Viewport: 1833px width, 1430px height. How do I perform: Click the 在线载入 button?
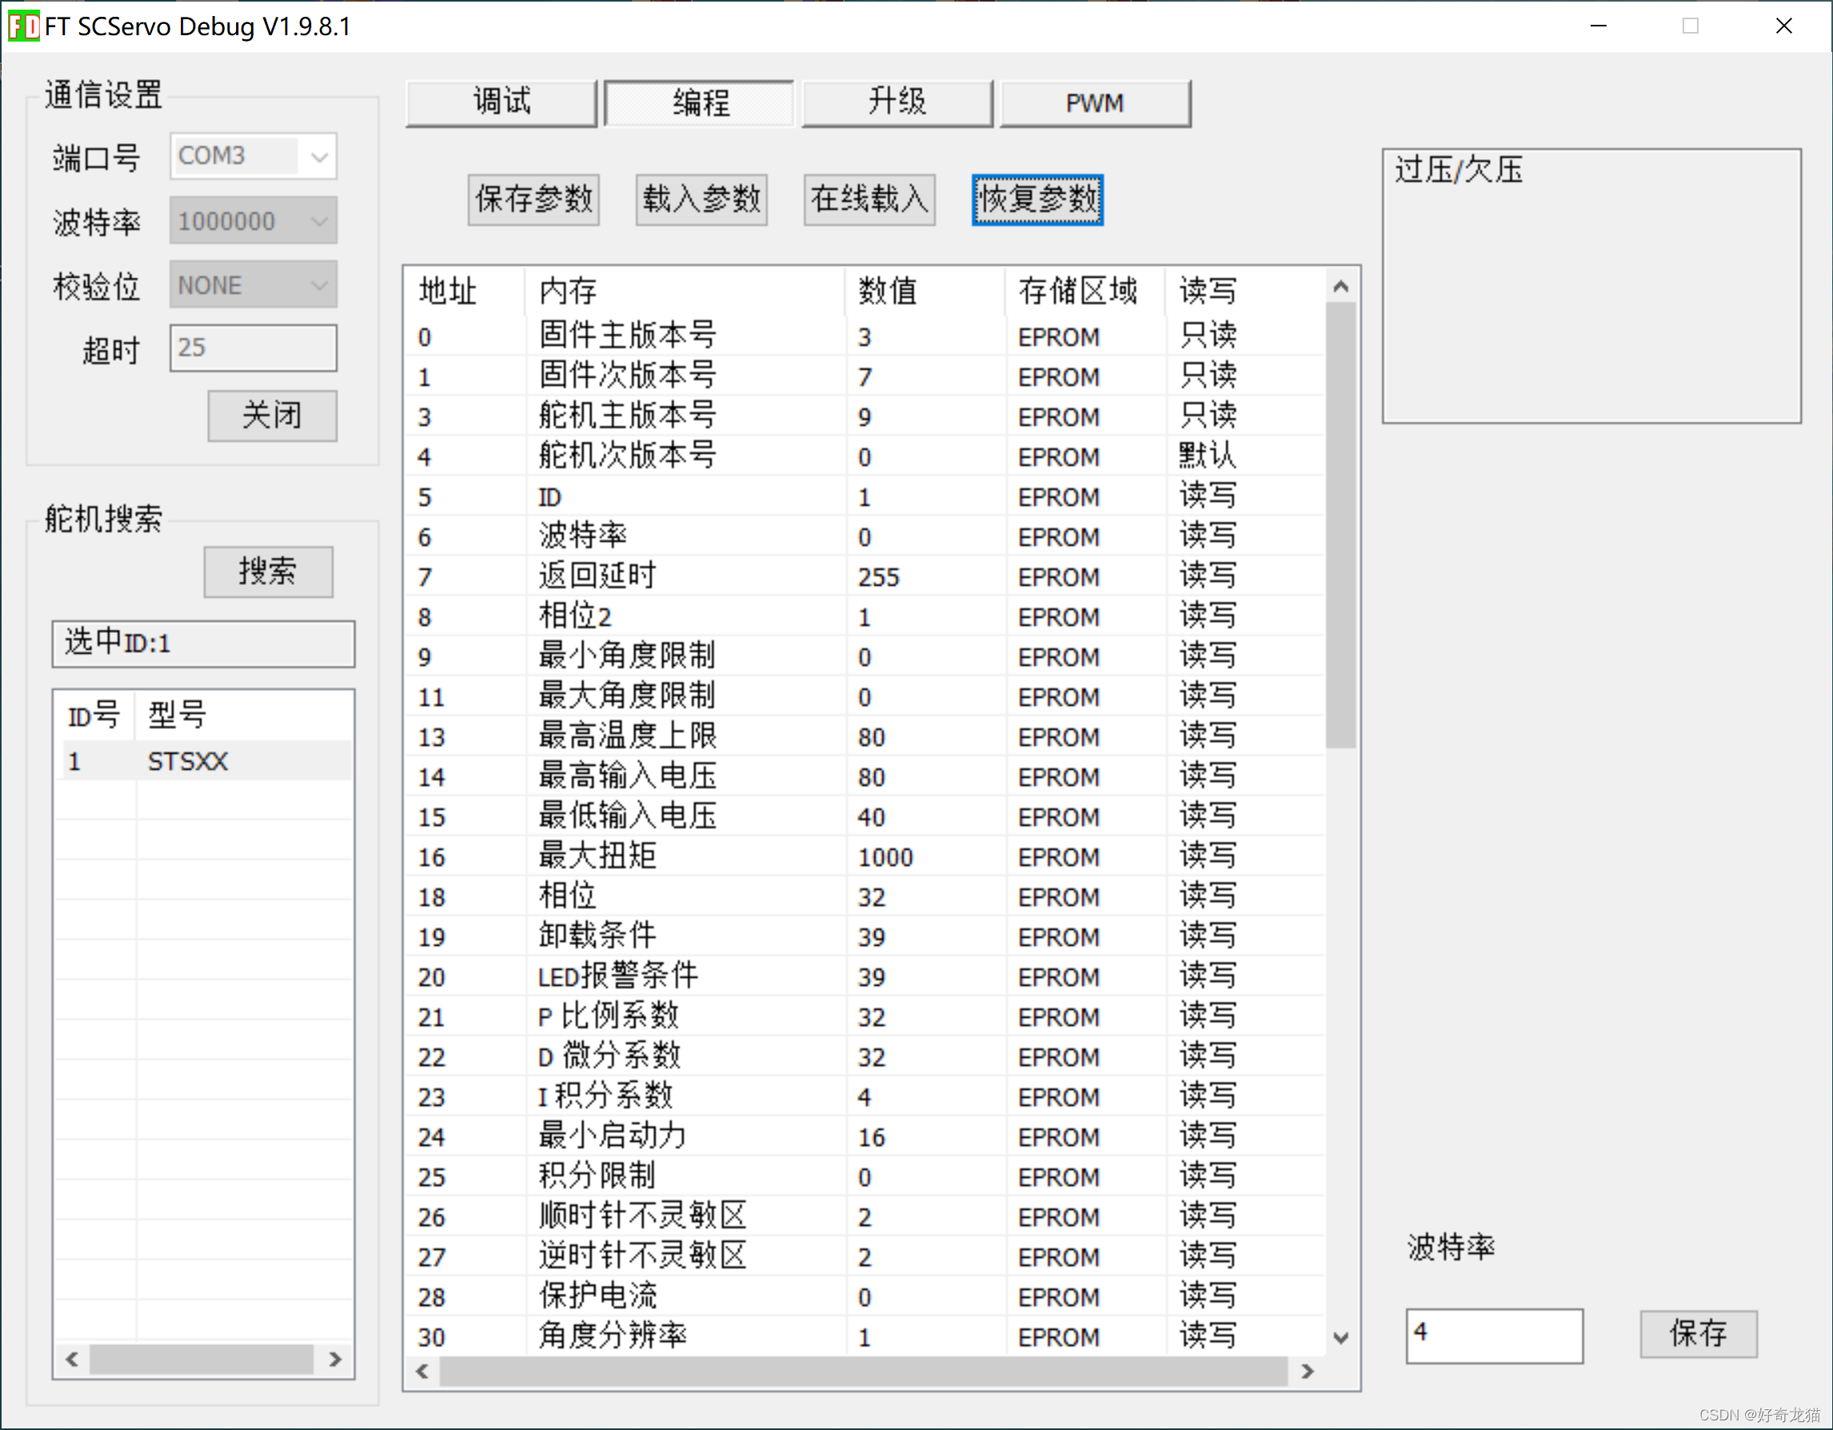869,199
